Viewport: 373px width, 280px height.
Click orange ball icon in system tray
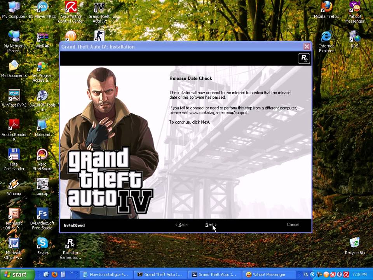326,275
